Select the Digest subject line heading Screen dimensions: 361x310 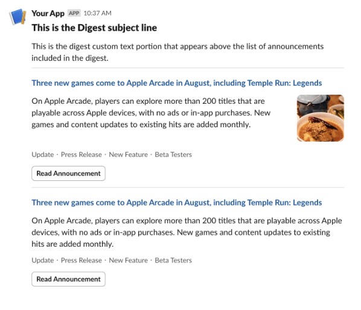tap(94, 28)
